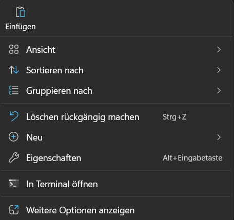Click the Weitere Optionen expand-arrow icon
Screen dimensions: 234x220
[14, 210]
